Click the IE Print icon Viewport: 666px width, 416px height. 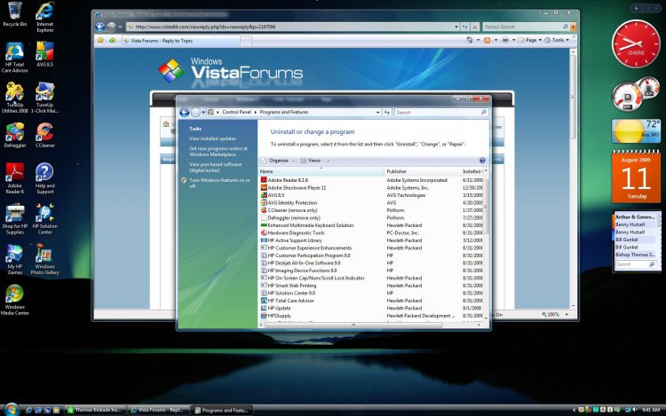505,40
